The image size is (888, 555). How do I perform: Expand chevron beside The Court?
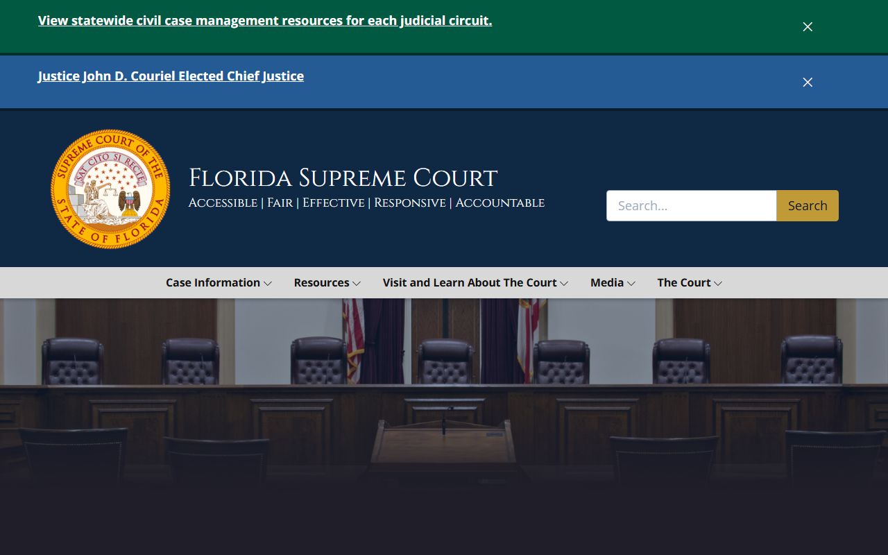pyautogui.click(x=718, y=283)
